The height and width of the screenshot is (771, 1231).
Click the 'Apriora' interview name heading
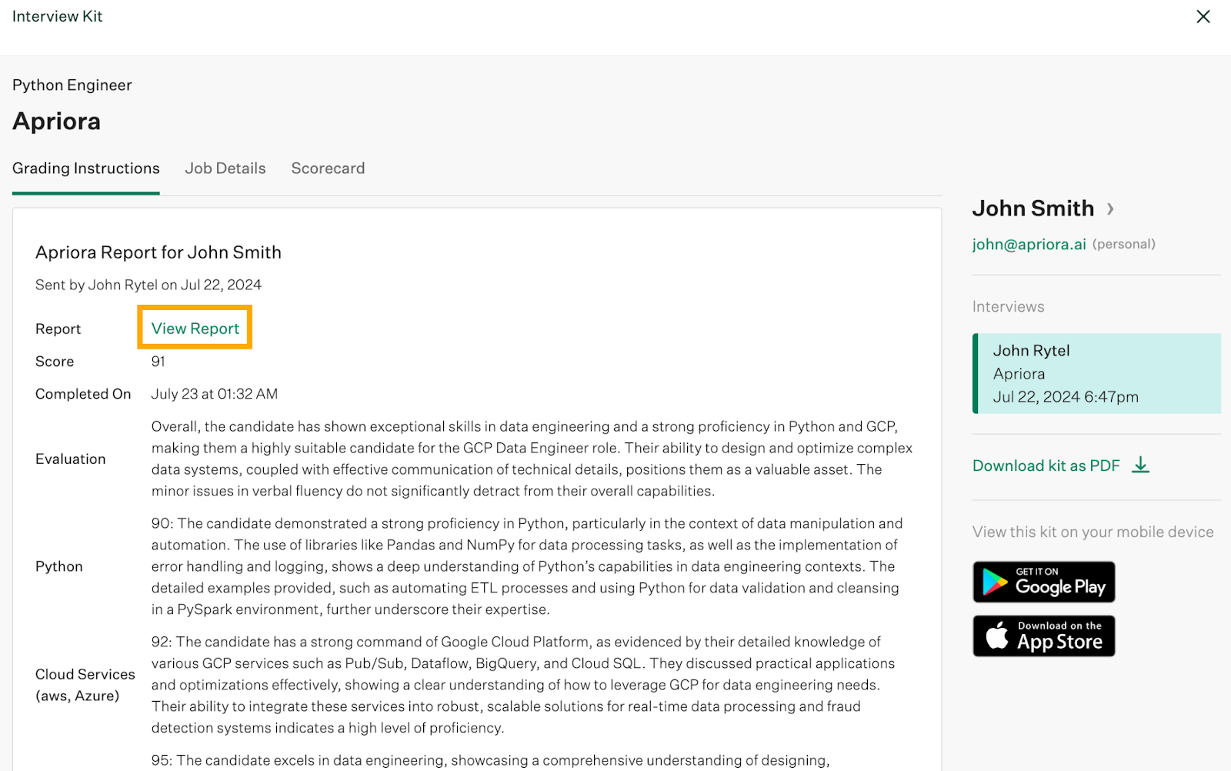pos(56,122)
